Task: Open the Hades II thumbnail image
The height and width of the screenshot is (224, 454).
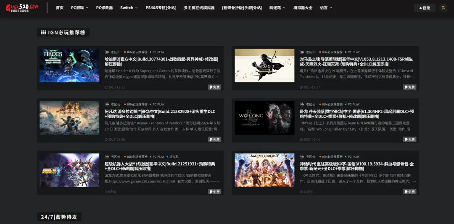Action: 69,65
